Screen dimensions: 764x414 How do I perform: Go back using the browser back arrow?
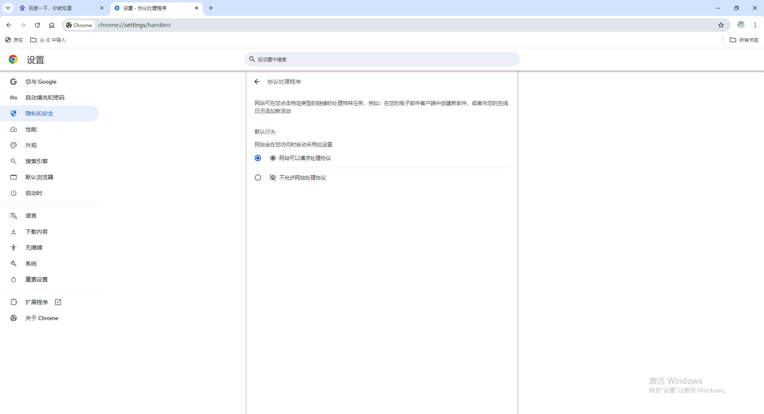click(9, 25)
